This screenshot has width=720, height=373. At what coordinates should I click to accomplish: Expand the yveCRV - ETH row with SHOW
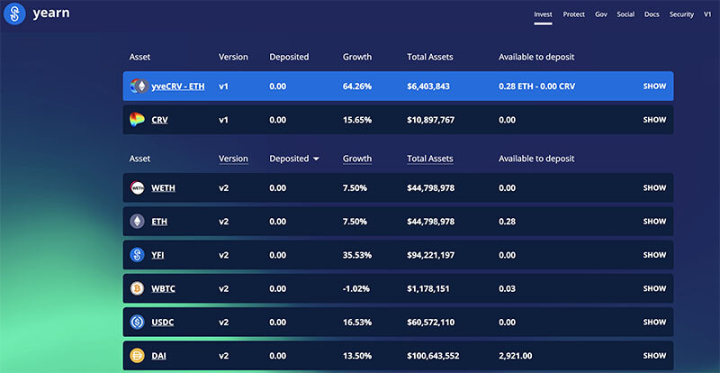(x=654, y=86)
